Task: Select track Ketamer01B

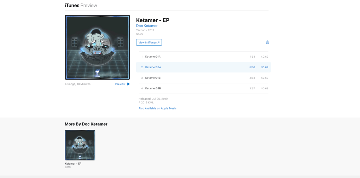Action: tap(203, 78)
